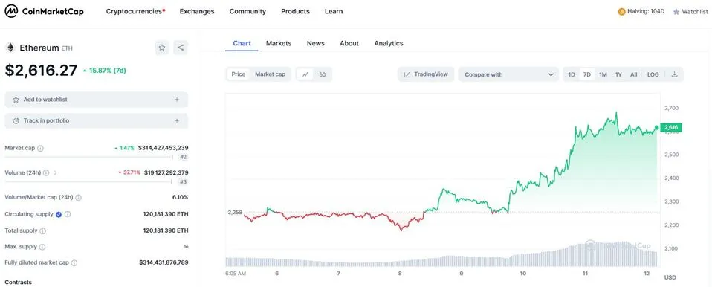
Task: Toggle the LOG scale option
Action: click(653, 74)
